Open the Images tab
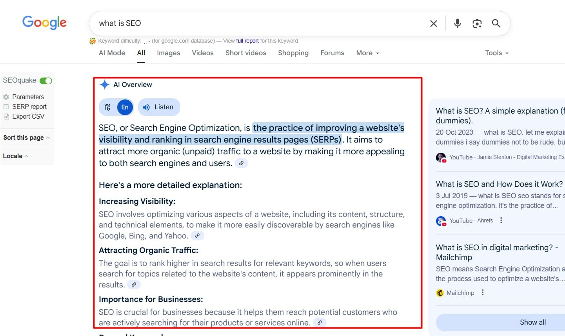 coord(169,53)
